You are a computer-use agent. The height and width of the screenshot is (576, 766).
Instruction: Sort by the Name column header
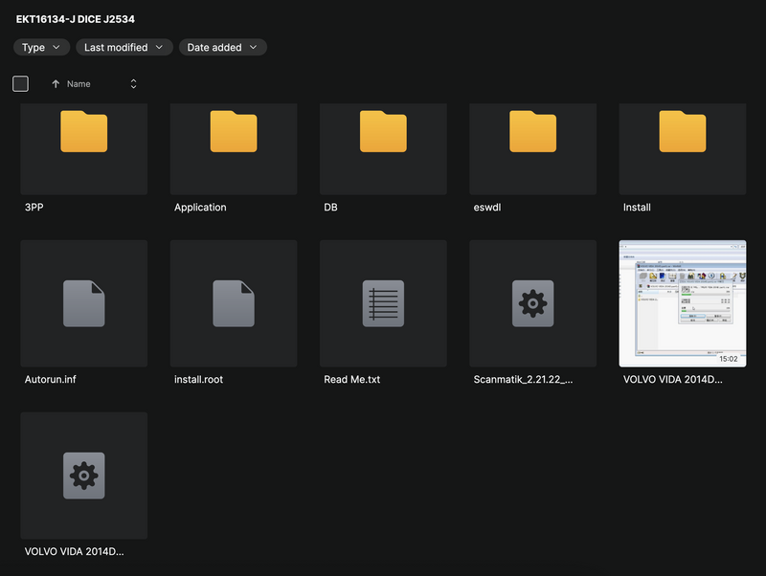(79, 84)
